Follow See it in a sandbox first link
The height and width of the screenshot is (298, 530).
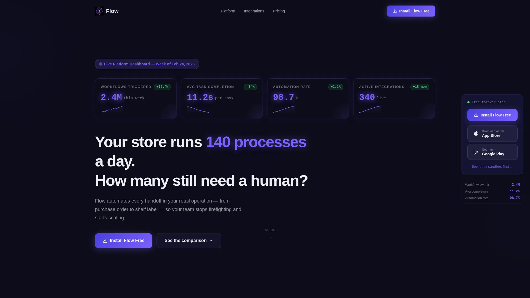pos(492,167)
